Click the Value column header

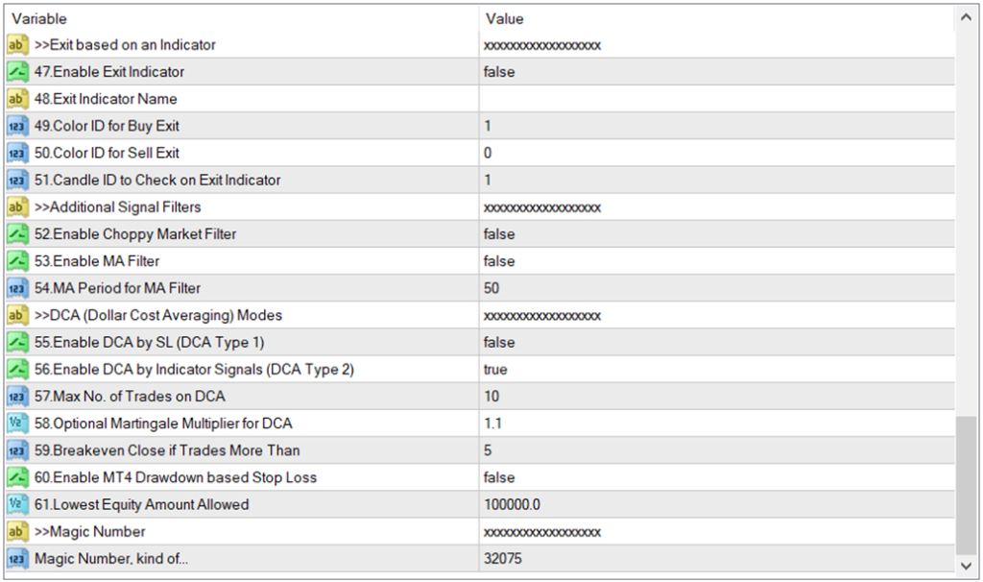pos(715,18)
